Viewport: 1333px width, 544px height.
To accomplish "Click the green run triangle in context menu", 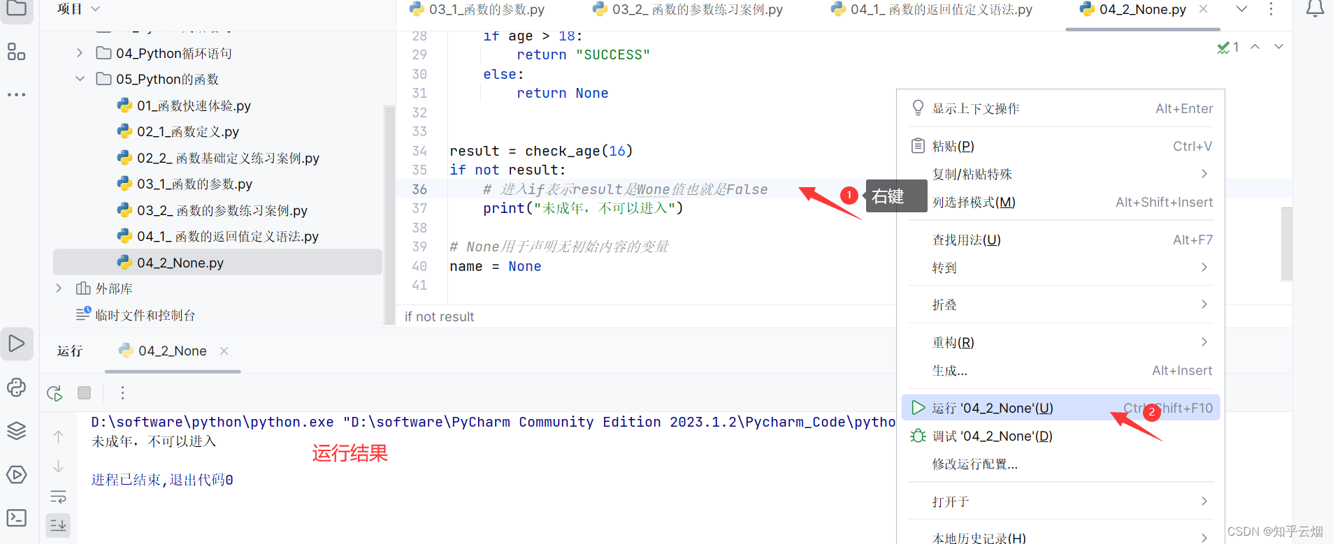I will (x=918, y=408).
